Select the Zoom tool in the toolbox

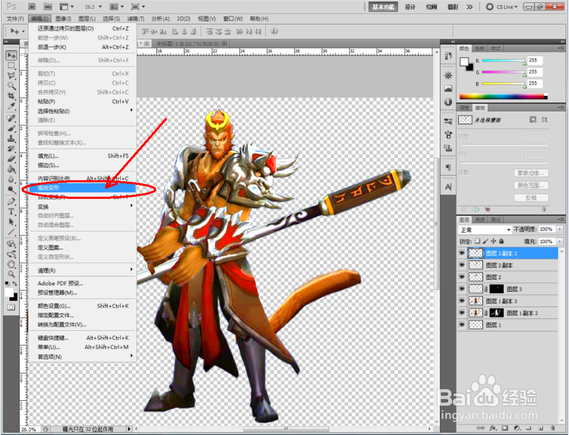click(11, 274)
